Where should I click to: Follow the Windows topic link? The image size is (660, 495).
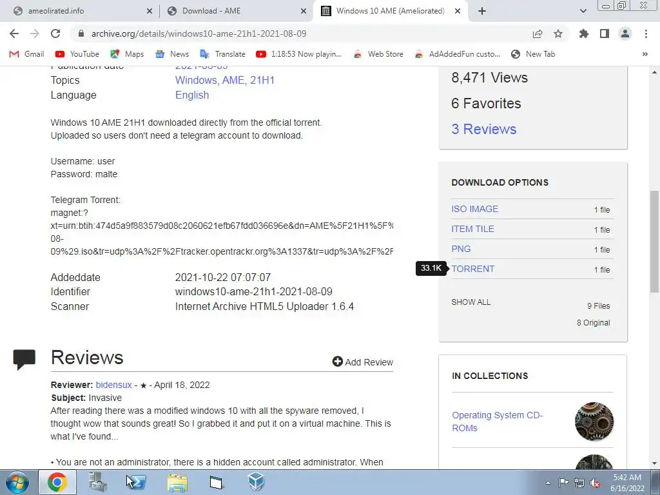pyautogui.click(x=195, y=80)
